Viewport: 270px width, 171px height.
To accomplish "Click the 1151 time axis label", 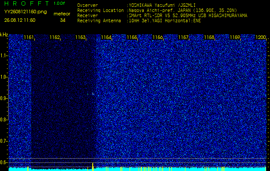I will click(x=29, y=37).
